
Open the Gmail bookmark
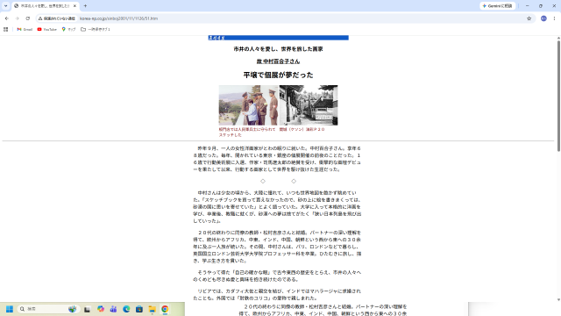click(25, 29)
